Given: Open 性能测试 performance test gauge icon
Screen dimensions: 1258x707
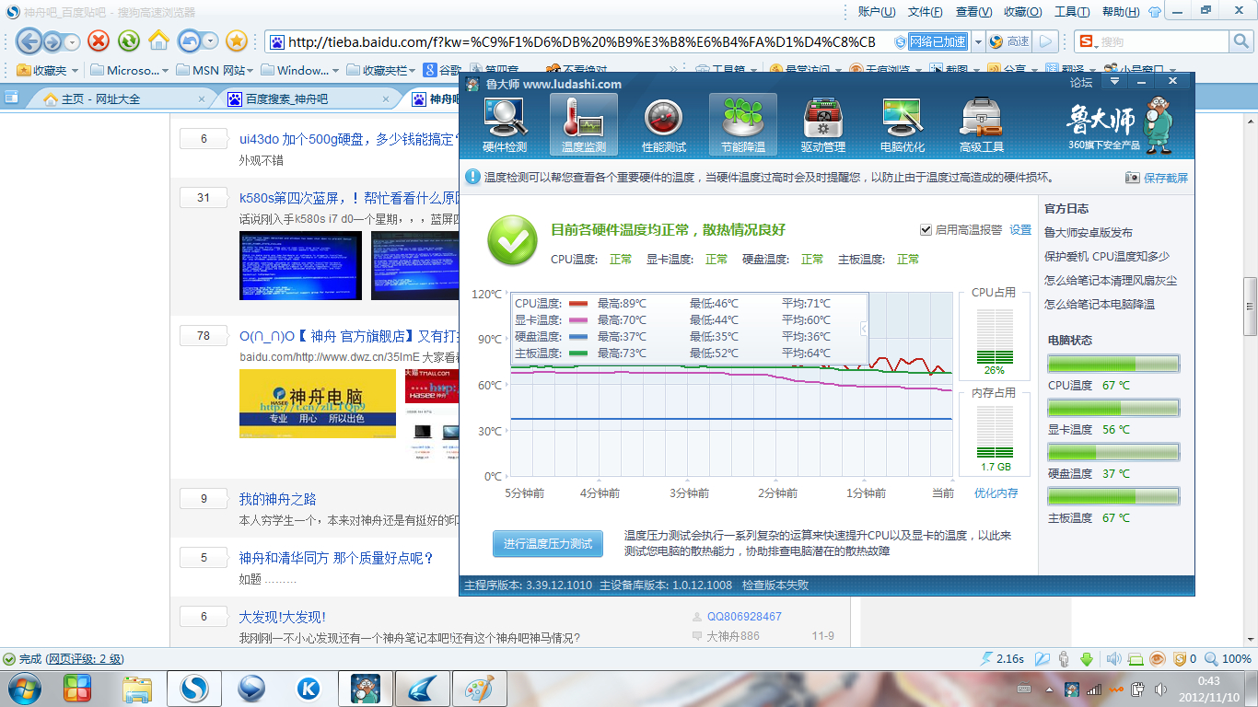Looking at the screenshot, I should point(663,124).
